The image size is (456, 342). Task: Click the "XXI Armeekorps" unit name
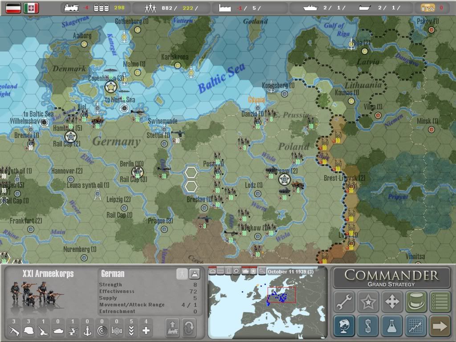click(48, 274)
